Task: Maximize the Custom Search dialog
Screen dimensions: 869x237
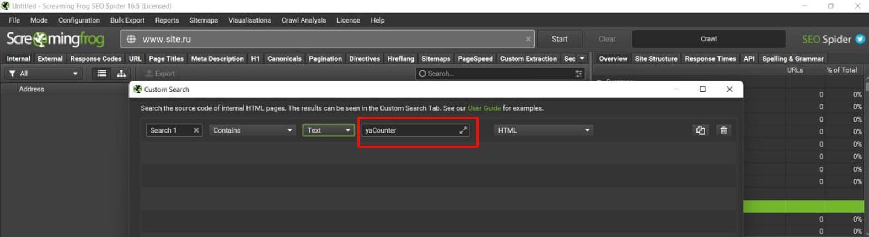Action: pos(702,89)
